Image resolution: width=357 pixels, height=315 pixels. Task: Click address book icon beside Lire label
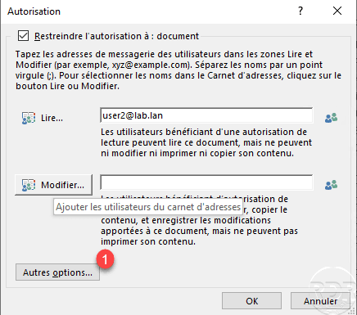(29, 118)
